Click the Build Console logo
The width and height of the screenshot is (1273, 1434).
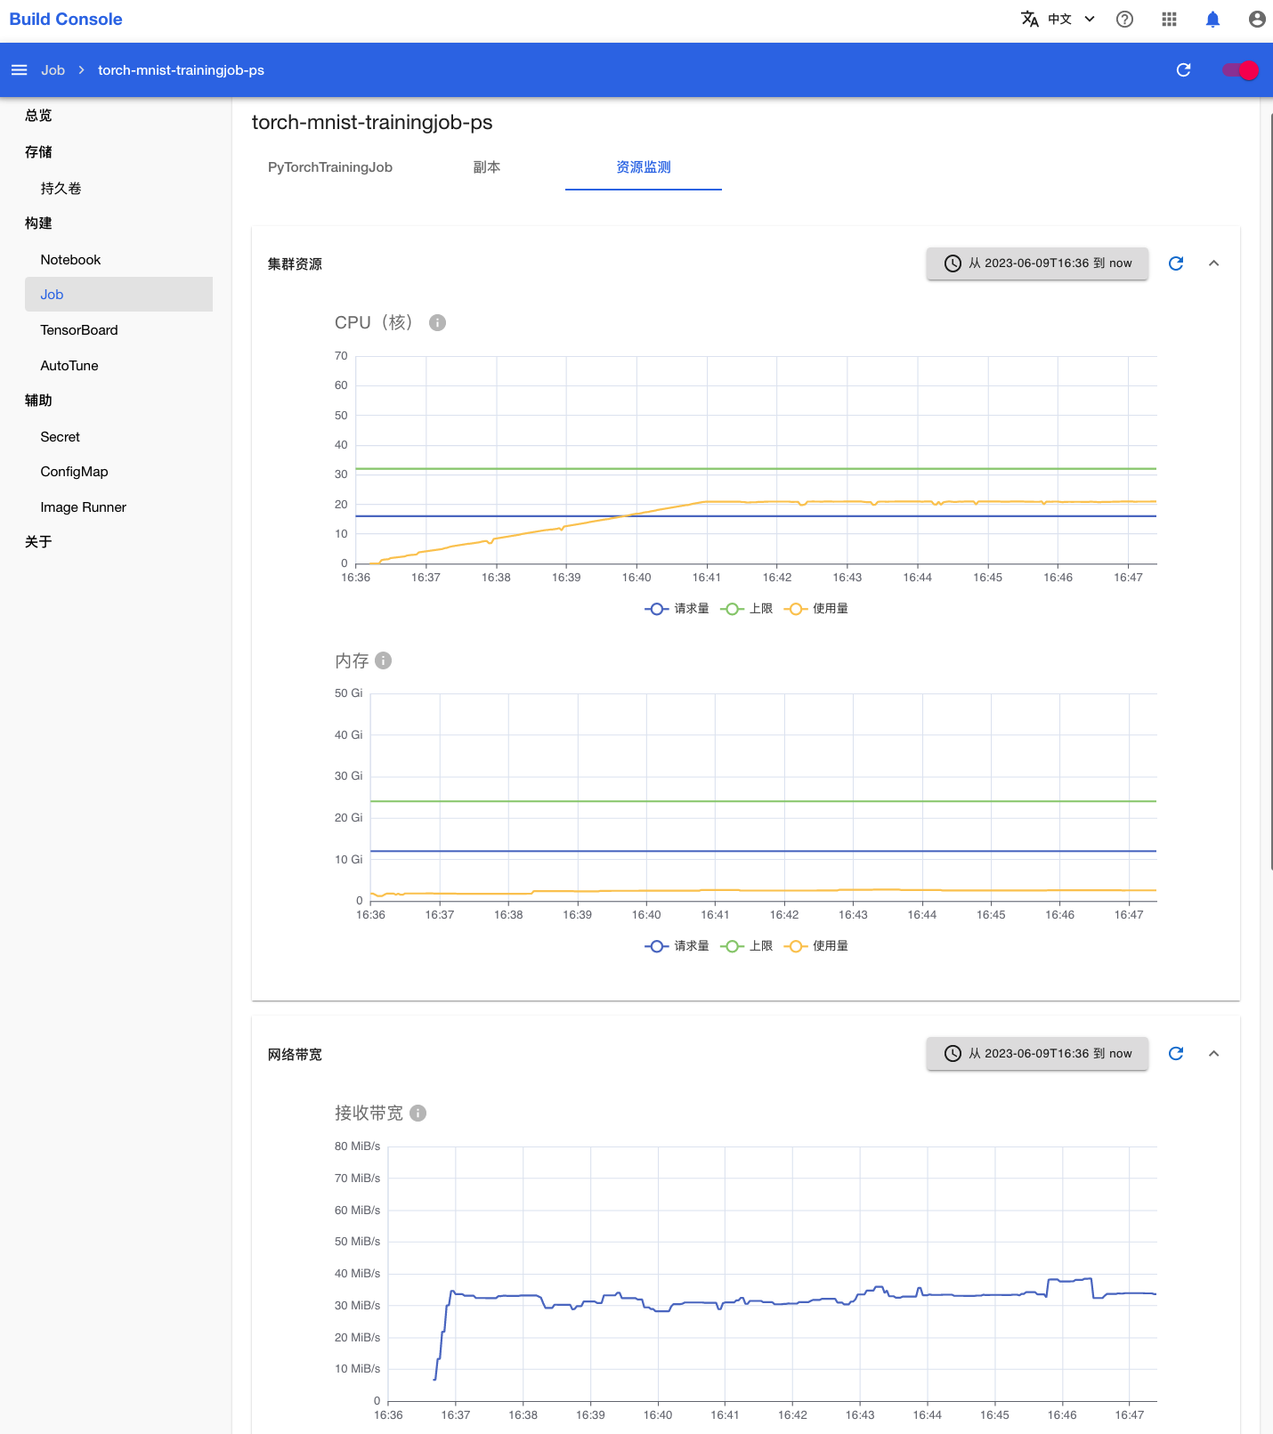click(66, 20)
